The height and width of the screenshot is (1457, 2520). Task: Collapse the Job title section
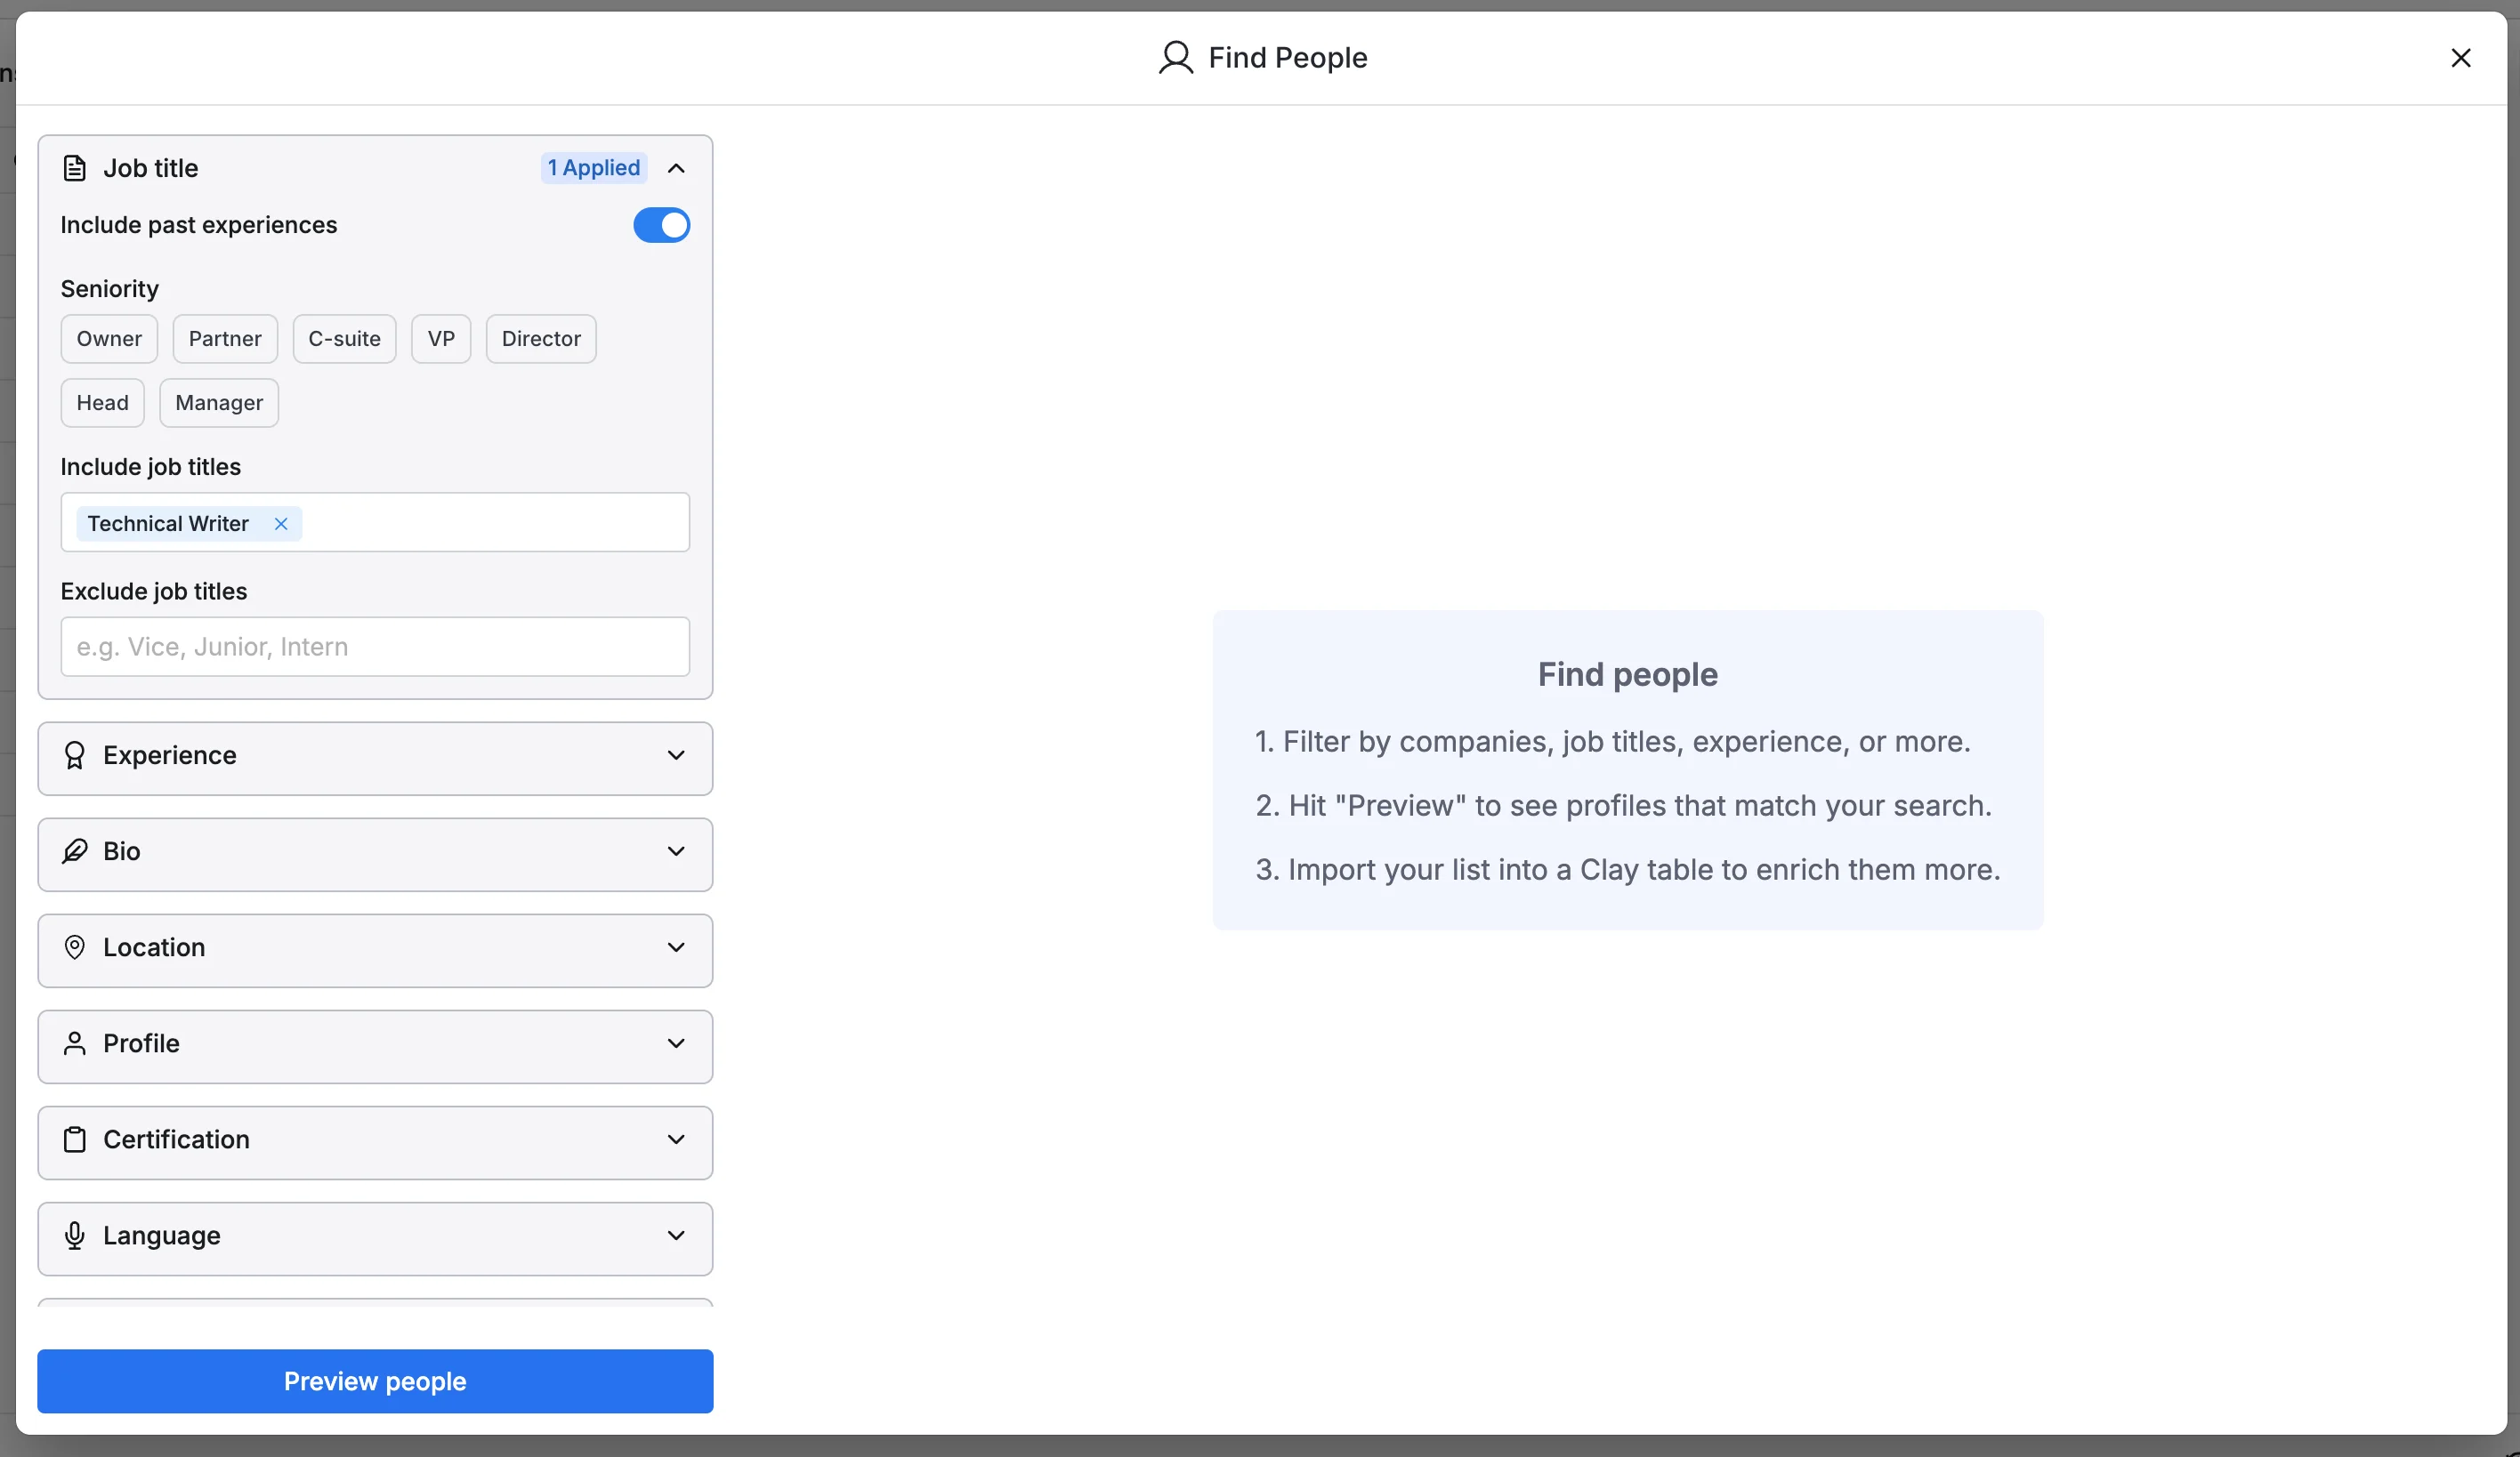click(676, 168)
